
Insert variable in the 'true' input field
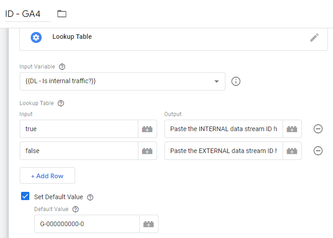pyautogui.click(x=147, y=129)
